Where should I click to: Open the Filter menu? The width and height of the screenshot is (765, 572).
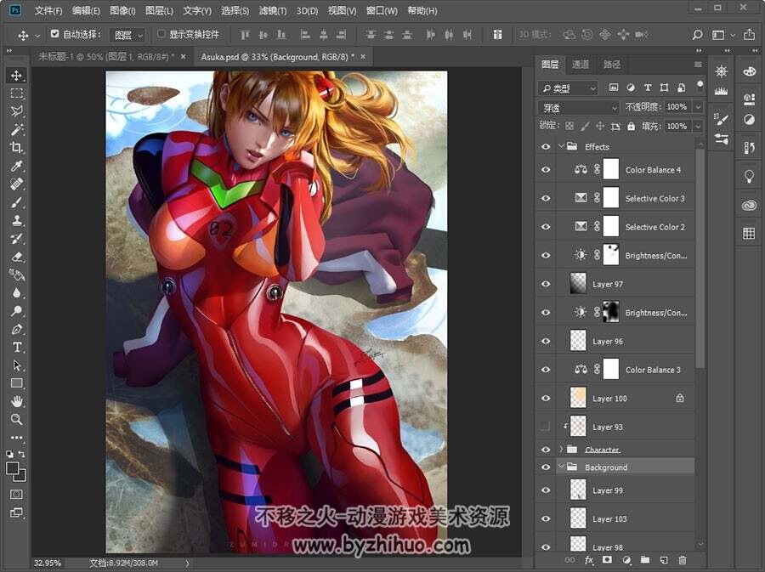pos(272,10)
